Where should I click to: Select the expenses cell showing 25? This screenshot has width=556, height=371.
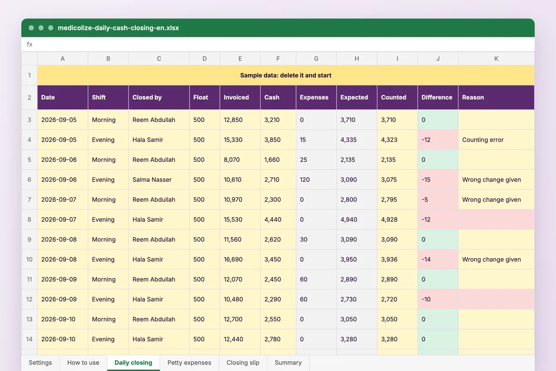316,160
